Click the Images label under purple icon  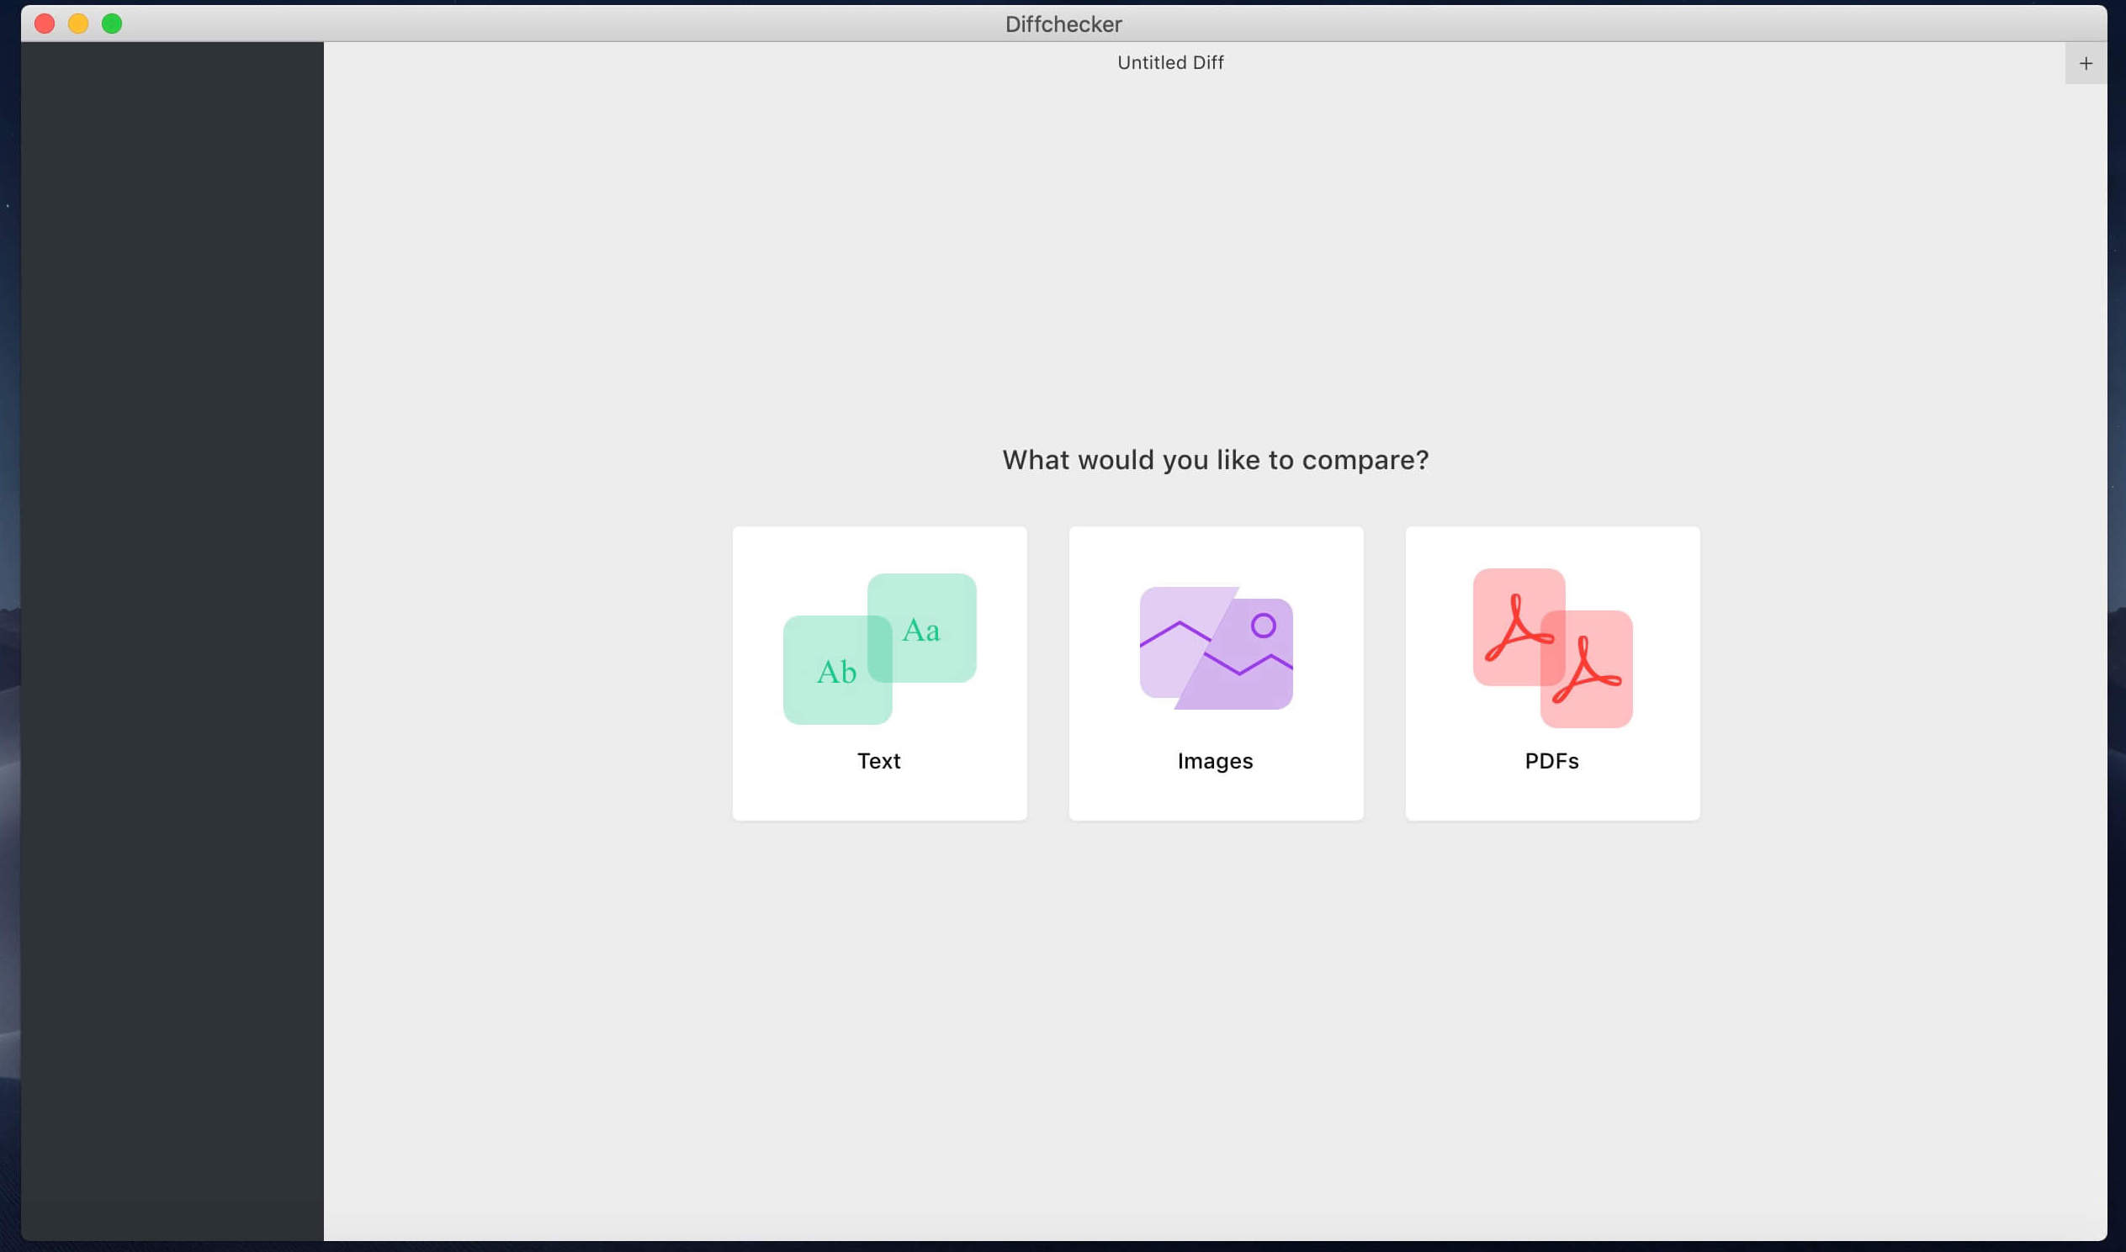pos(1215,761)
